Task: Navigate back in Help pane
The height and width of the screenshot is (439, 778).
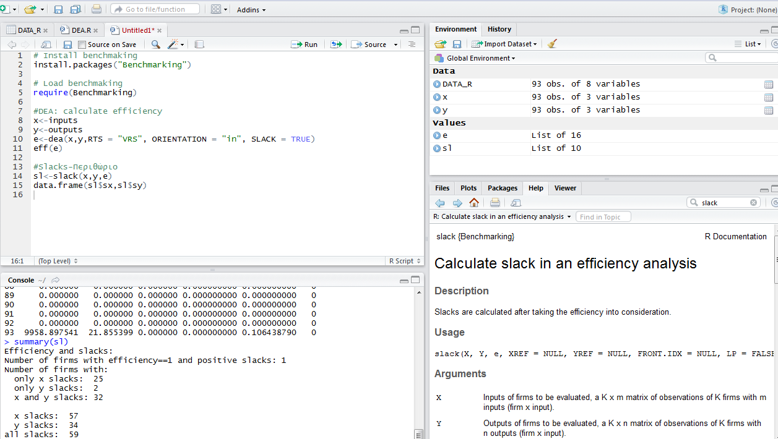Action: 440,203
